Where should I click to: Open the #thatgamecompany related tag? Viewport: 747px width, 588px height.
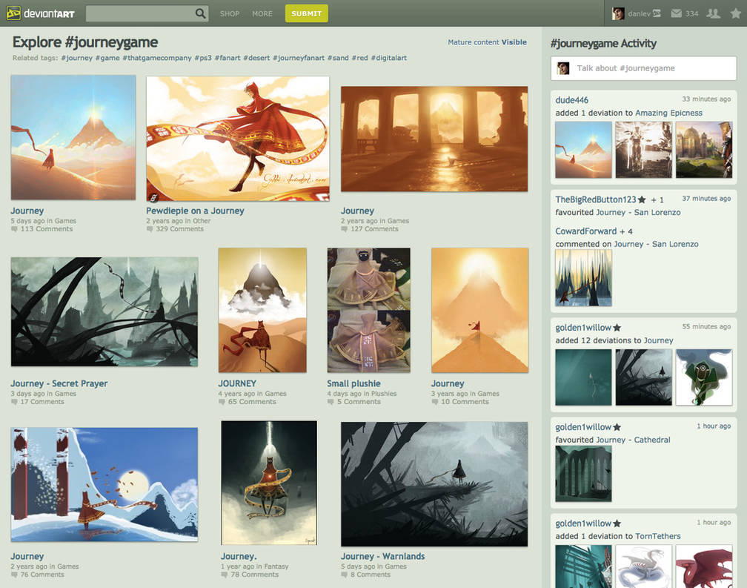point(157,58)
